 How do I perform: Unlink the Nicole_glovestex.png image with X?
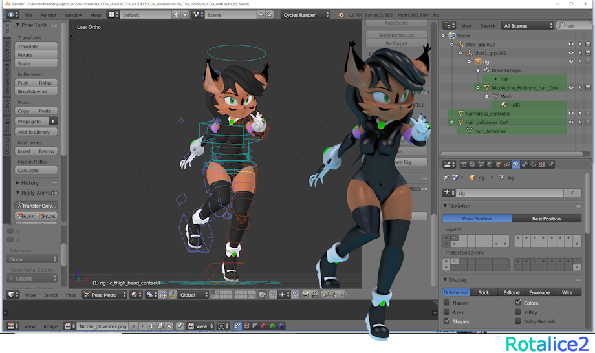pos(169,326)
